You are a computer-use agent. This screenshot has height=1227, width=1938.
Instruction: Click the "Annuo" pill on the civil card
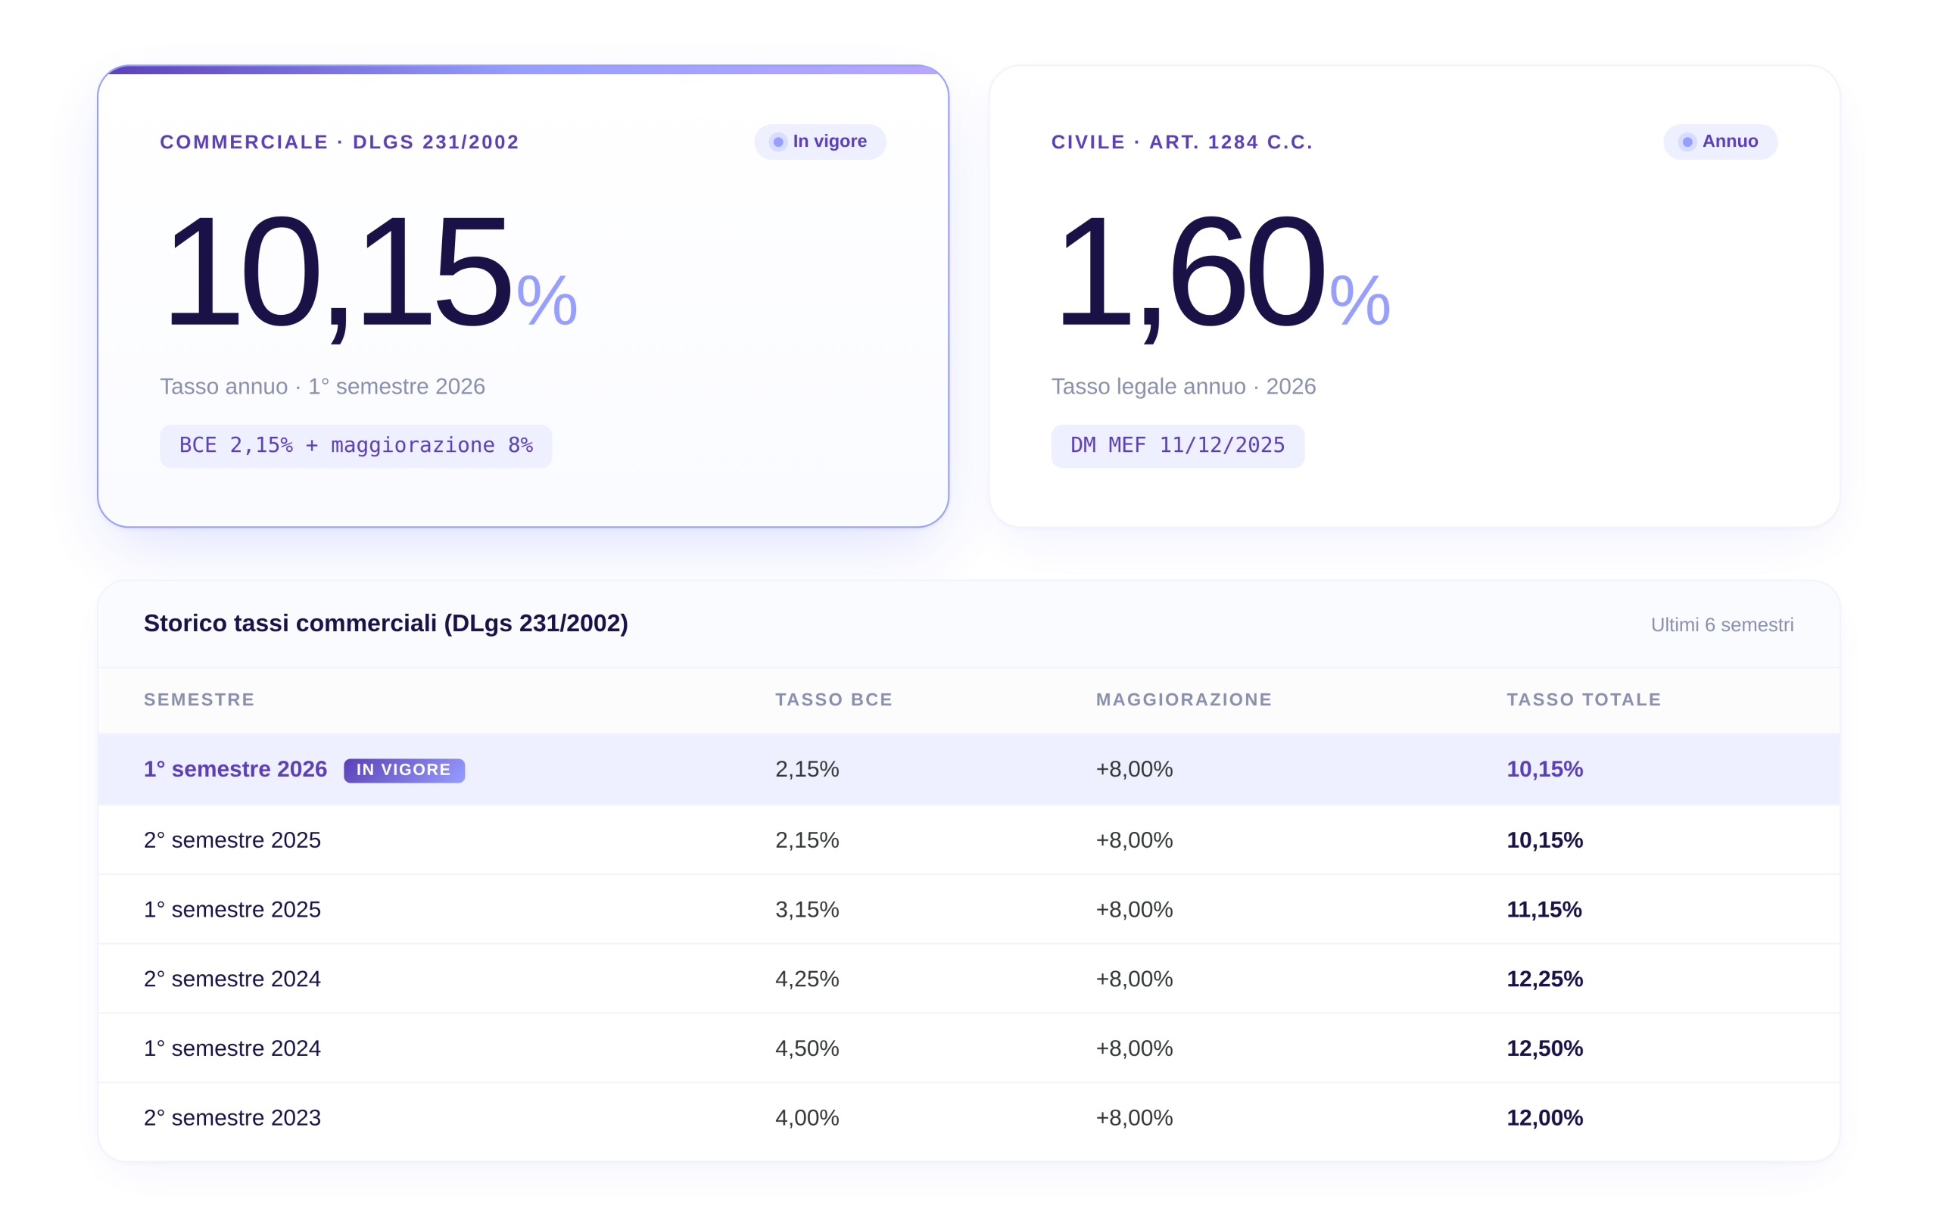point(1720,142)
